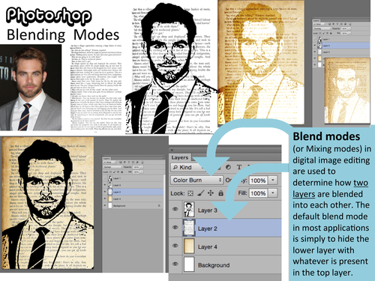375x281 pixels.
Task: Toggle type layer filter in large Layers panel
Action: pos(239,167)
